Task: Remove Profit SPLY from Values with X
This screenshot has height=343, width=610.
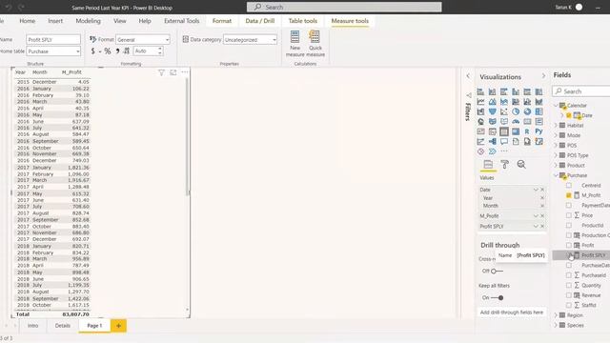Action: click(542, 226)
